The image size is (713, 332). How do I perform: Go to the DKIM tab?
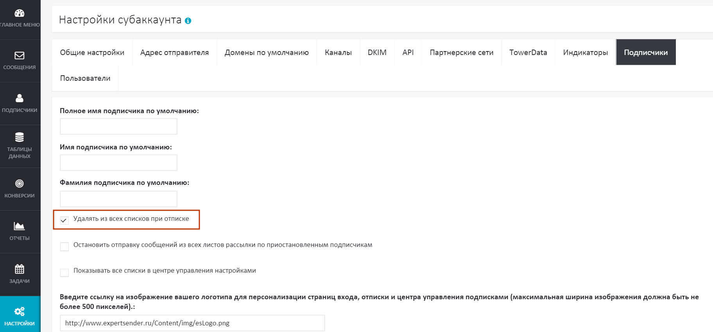[377, 52]
